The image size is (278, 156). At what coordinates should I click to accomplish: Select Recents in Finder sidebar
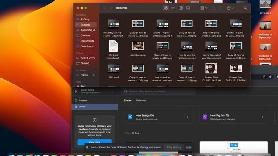[86, 25]
